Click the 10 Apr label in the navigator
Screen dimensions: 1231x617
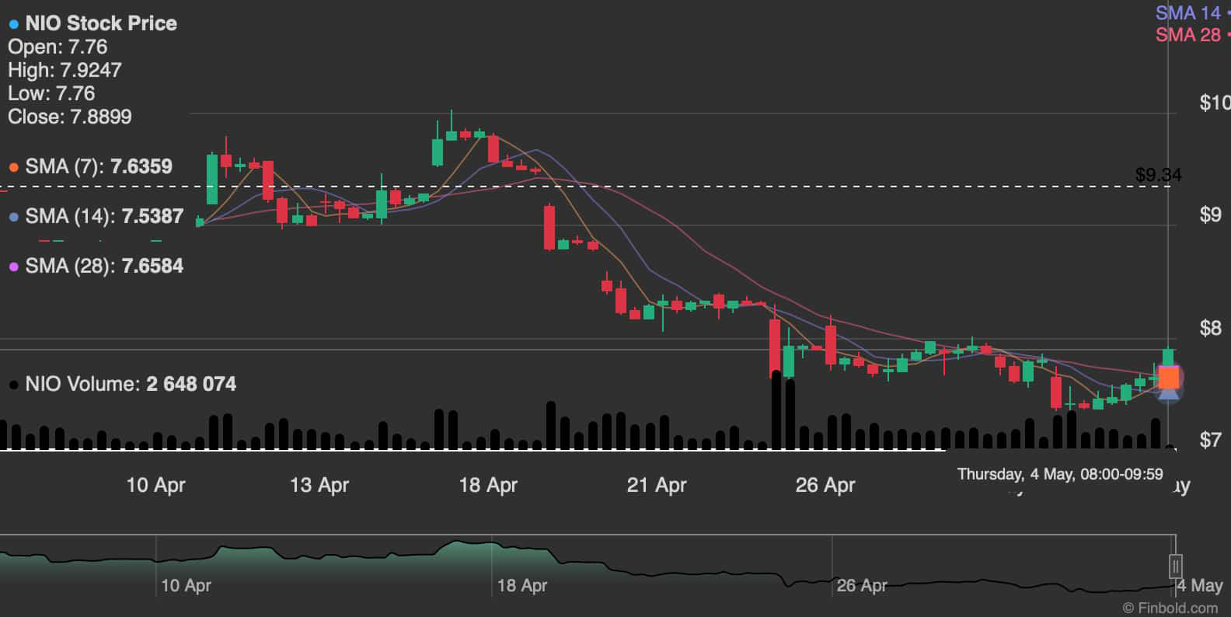pyautogui.click(x=186, y=585)
